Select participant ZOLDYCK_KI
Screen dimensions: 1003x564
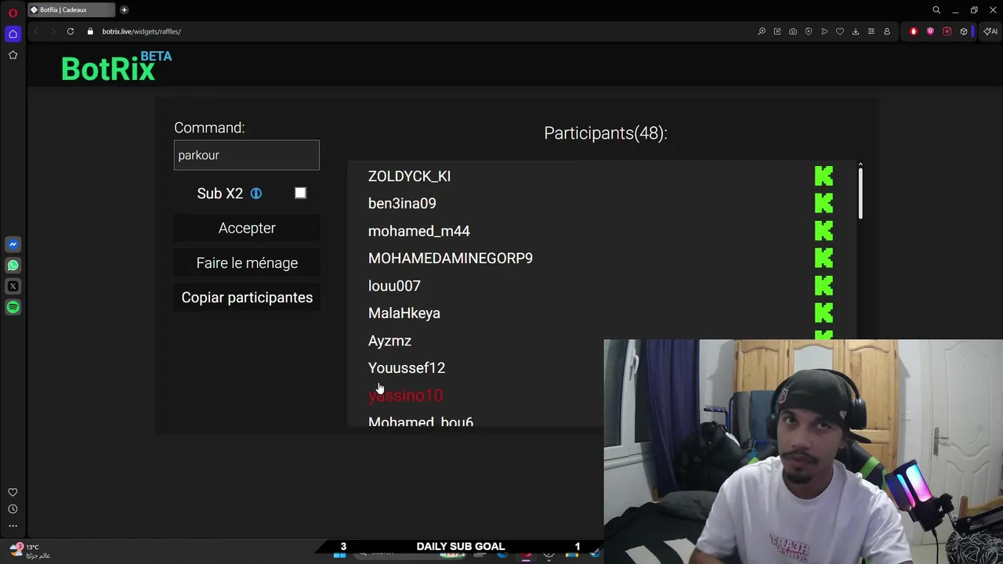(409, 176)
